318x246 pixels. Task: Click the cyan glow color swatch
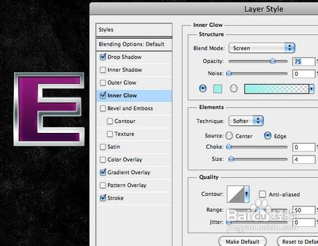coord(218,89)
